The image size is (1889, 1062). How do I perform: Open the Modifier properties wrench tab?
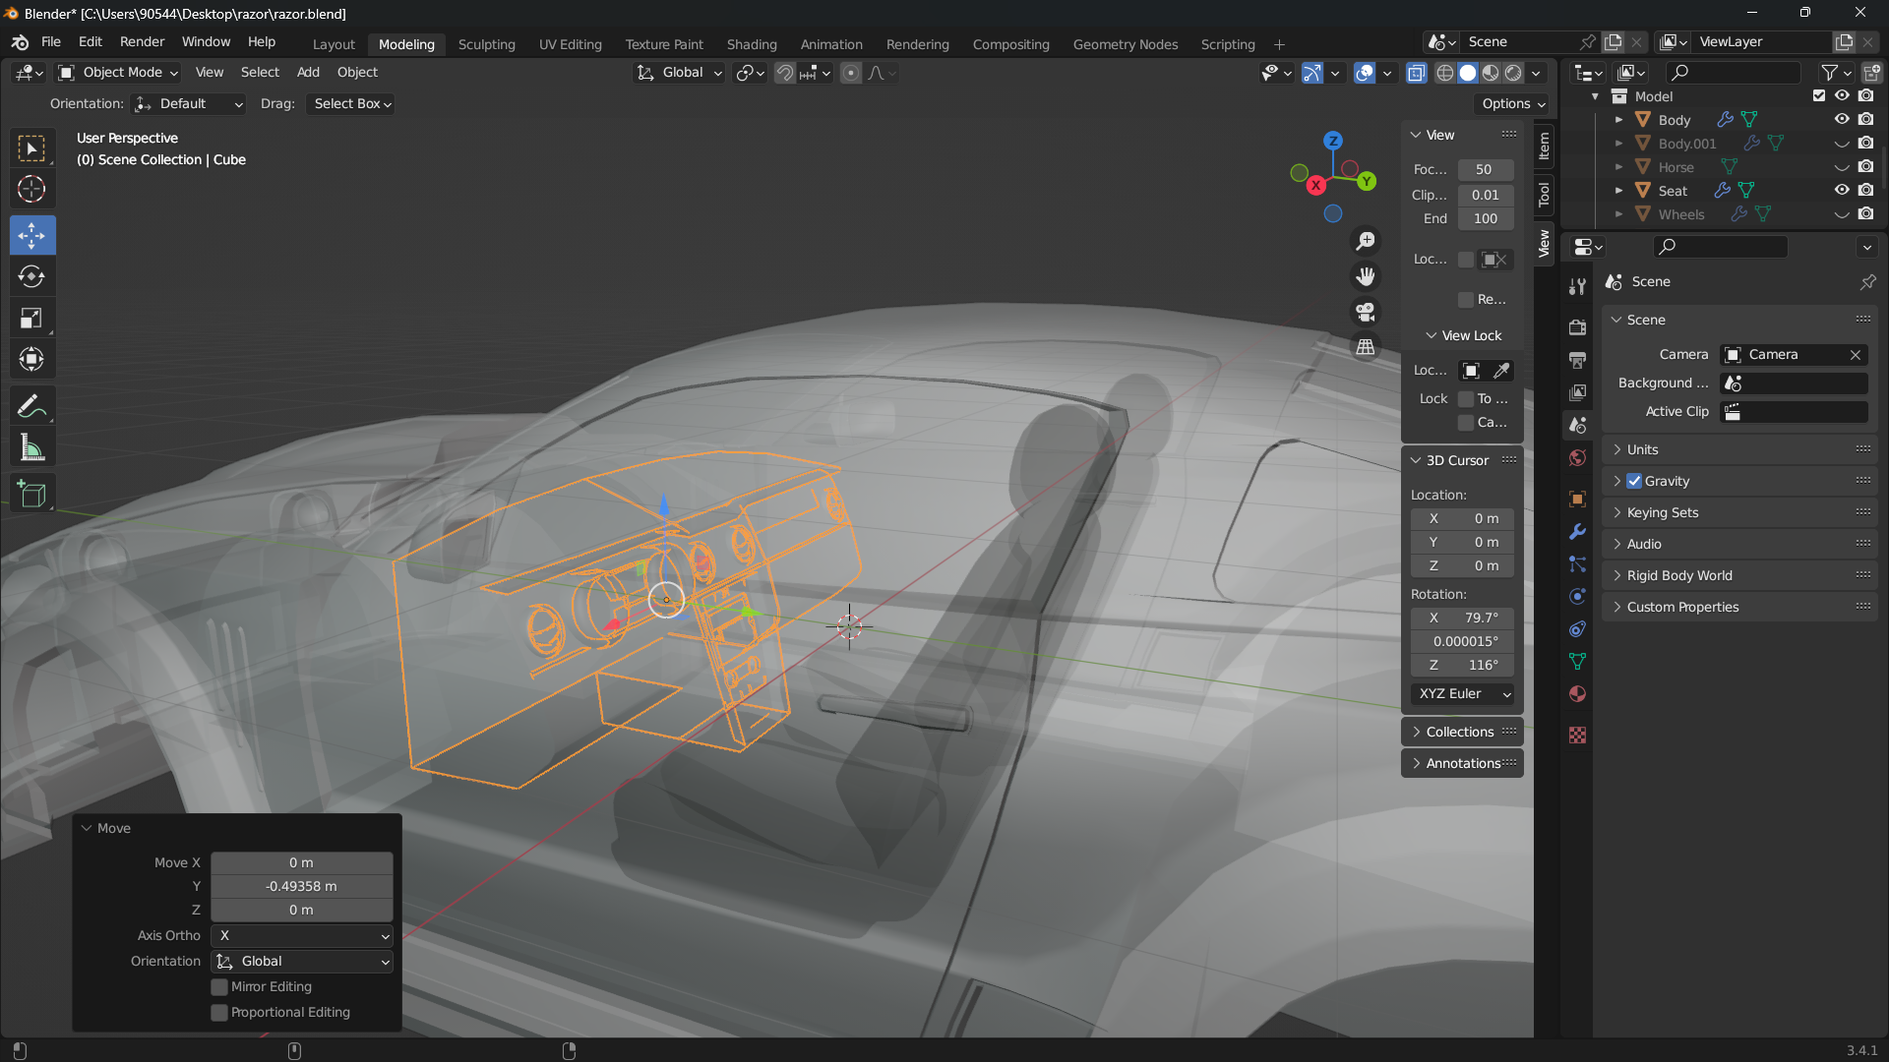pyautogui.click(x=1577, y=532)
